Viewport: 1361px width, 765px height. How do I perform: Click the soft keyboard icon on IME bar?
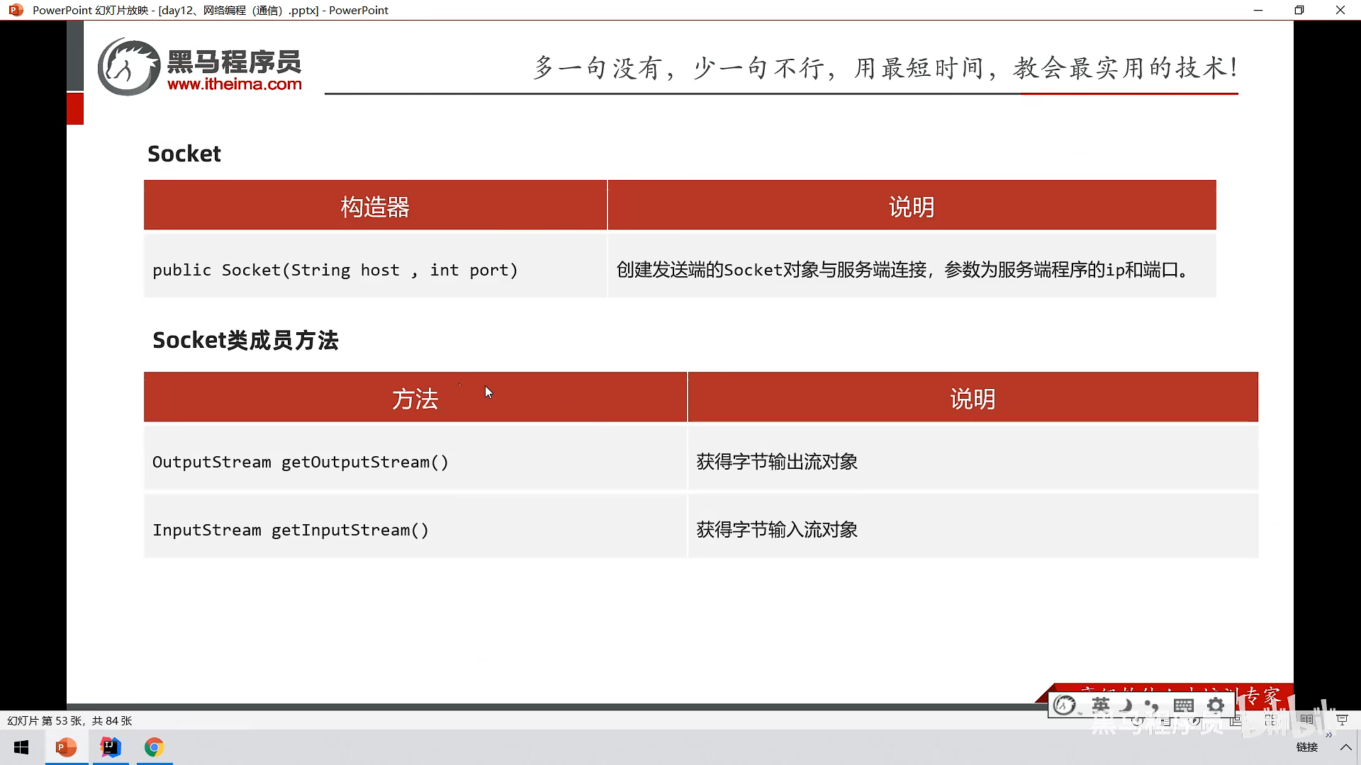tap(1183, 705)
